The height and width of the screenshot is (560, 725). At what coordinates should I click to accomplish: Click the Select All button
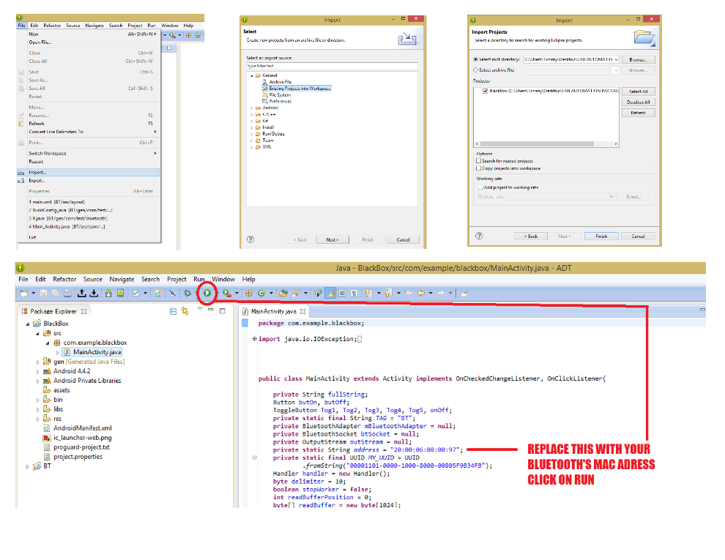[x=638, y=92]
